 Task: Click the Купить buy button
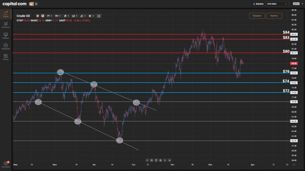[274, 16]
